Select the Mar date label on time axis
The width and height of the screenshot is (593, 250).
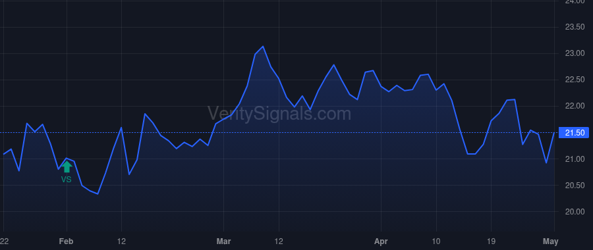pos(223,241)
